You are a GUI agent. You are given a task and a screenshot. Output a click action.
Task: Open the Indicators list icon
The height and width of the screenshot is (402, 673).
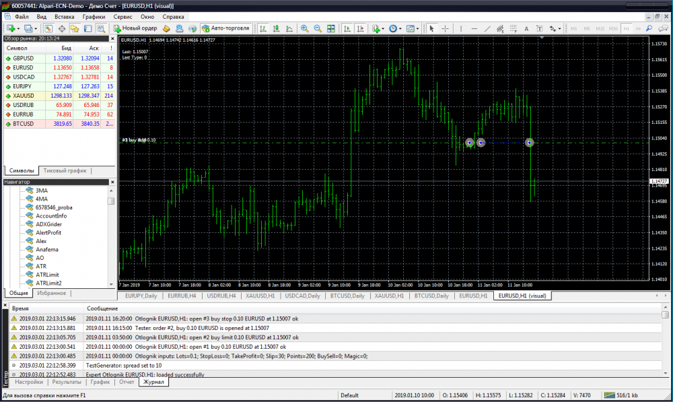[376, 28]
